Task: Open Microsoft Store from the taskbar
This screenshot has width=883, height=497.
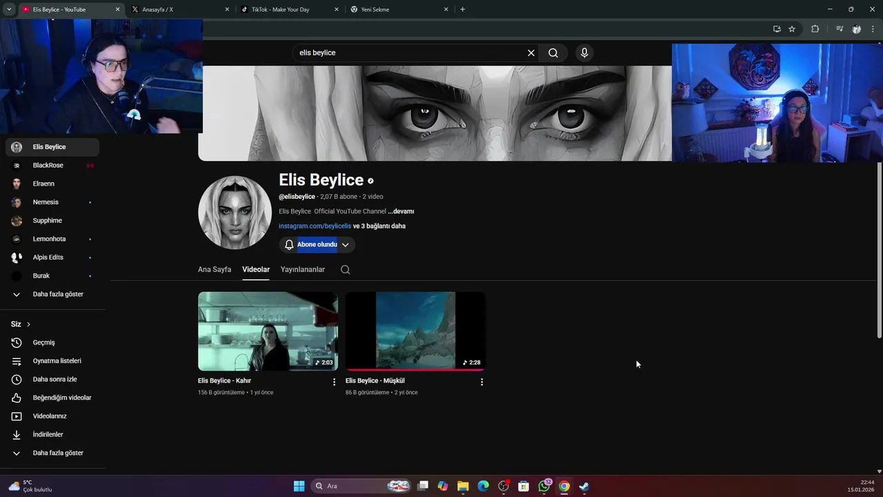Action: click(x=524, y=486)
